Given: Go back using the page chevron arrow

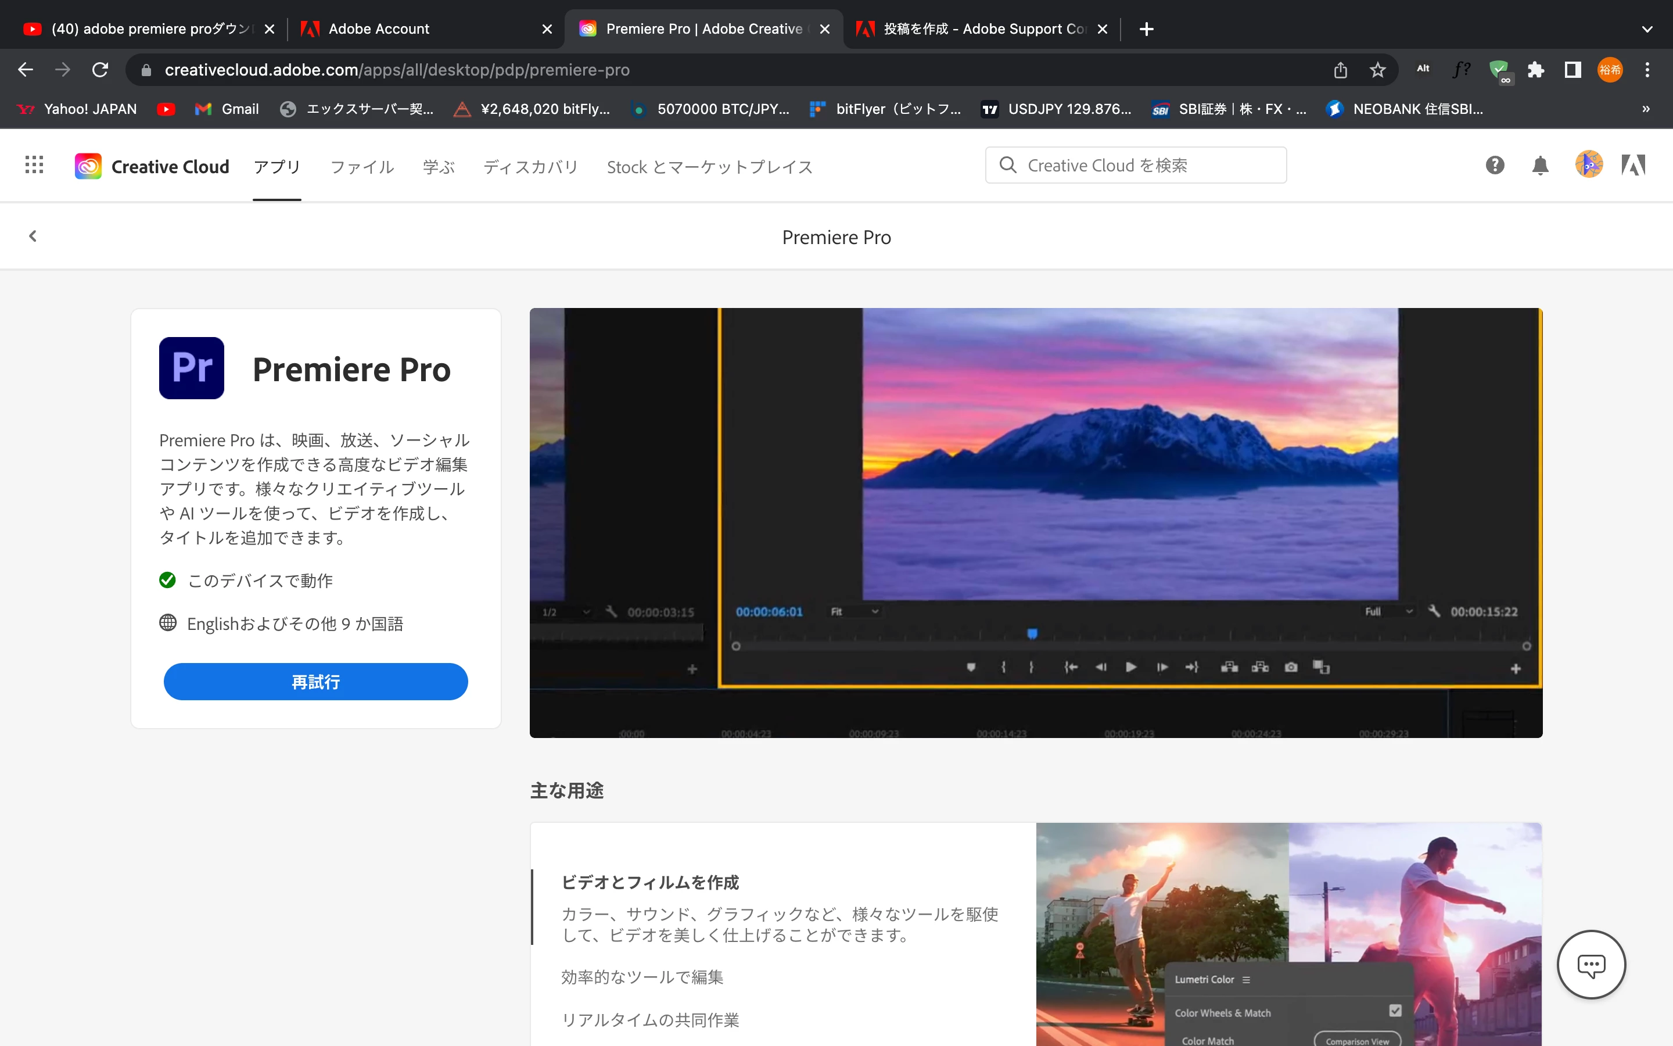Looking at the screenshot, I should (x=33, y=237).
